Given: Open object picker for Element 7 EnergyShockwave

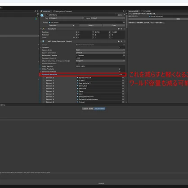Looking at the screenshot, I should [x=123, y=97].
